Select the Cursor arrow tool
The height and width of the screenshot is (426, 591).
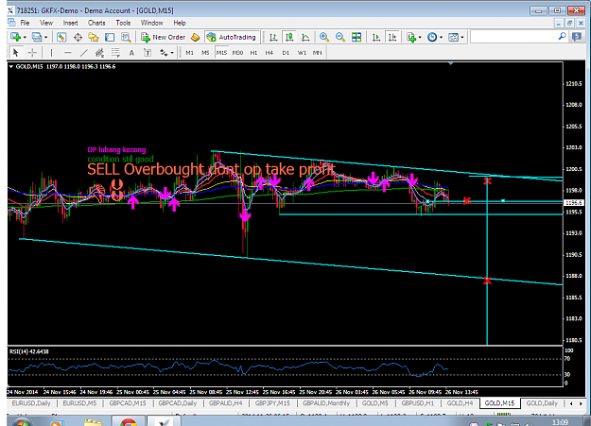coord(16,52)
